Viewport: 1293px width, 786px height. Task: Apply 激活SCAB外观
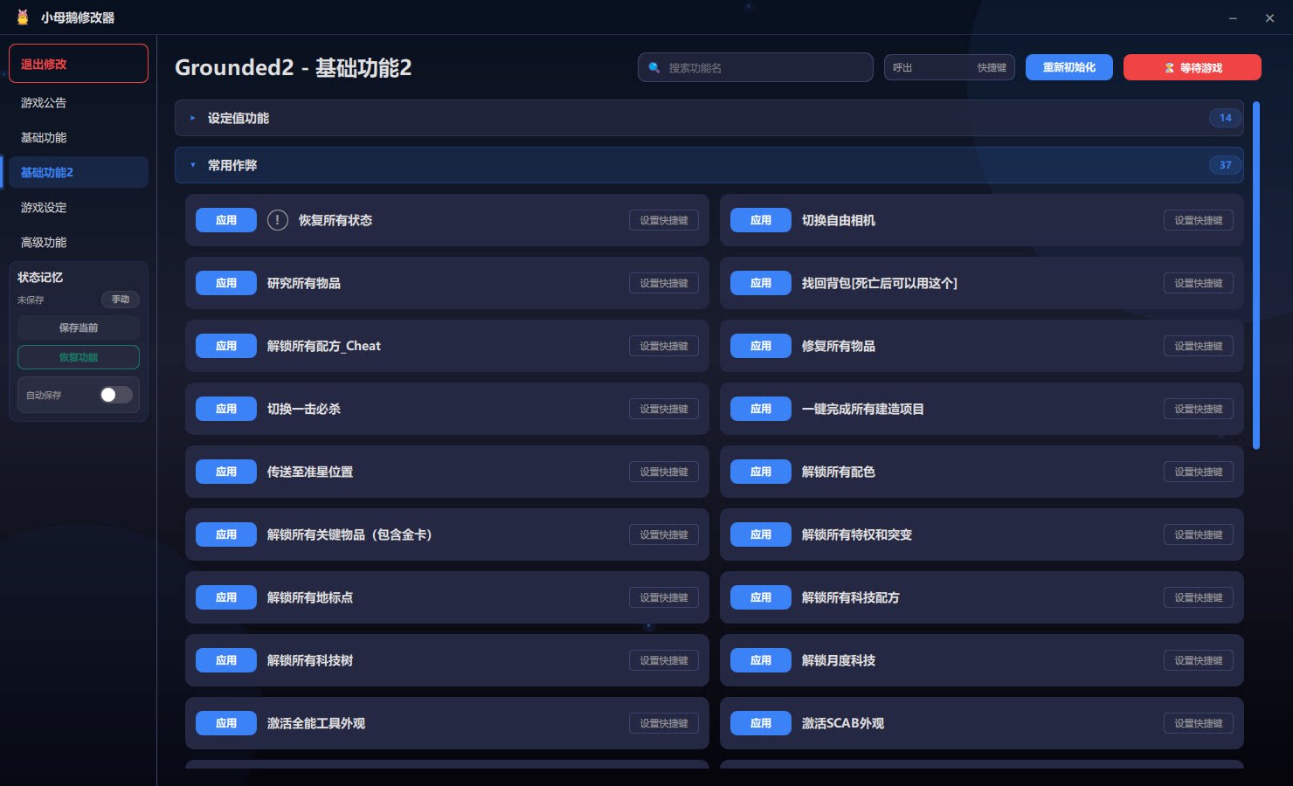point(761,723)
